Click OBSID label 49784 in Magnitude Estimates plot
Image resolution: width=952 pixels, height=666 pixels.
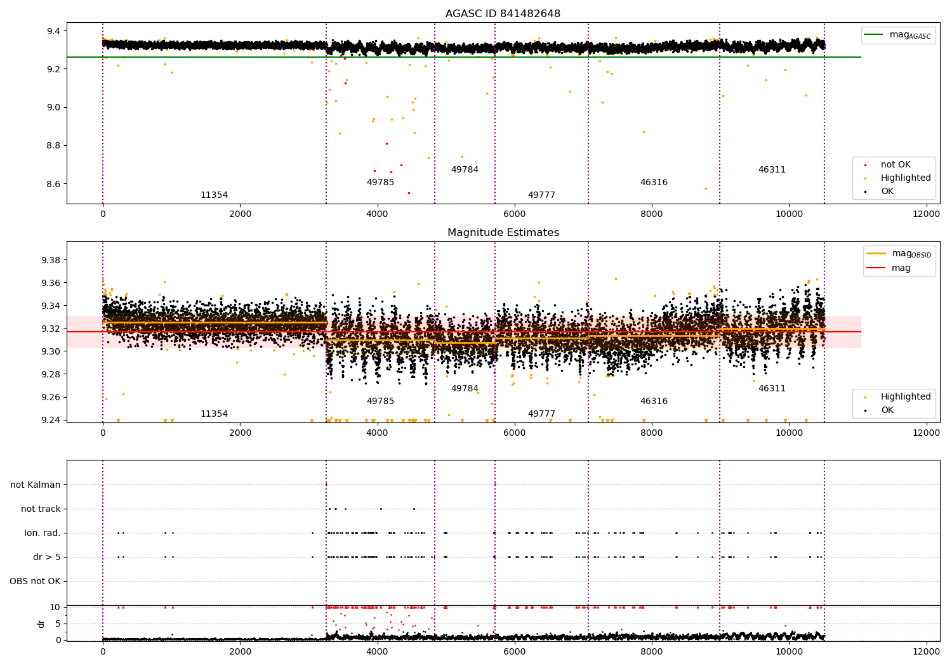[x=465, y=389]
